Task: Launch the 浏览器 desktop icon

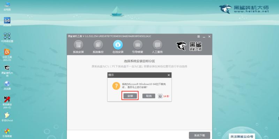Action: click(7, 85)
